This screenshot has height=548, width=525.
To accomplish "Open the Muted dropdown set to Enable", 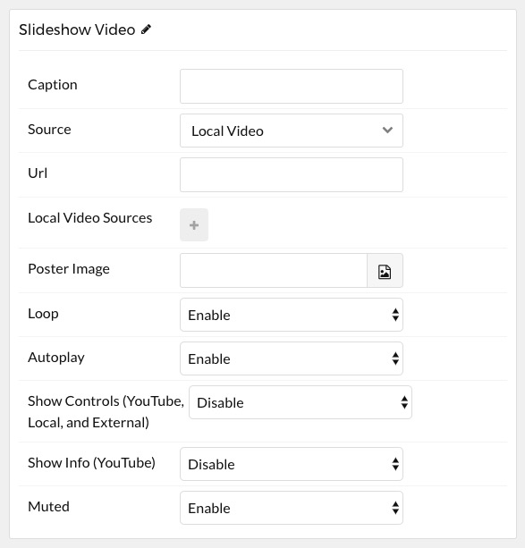I will coord(292,508).
